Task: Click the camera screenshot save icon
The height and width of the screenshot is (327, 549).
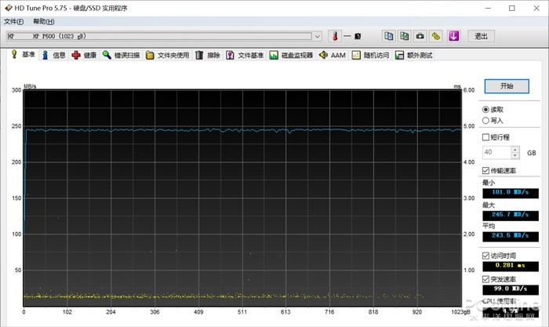Action: [x=420, y=36]
